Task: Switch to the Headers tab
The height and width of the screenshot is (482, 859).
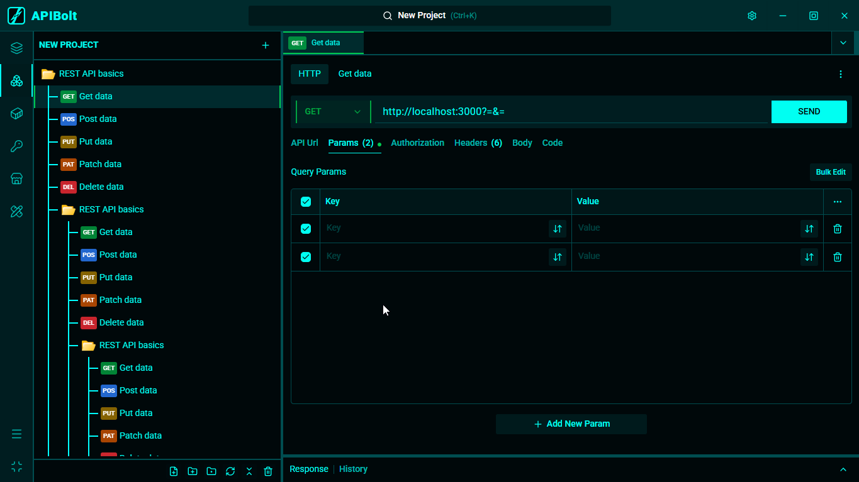Action: click(x=478, y=143)
